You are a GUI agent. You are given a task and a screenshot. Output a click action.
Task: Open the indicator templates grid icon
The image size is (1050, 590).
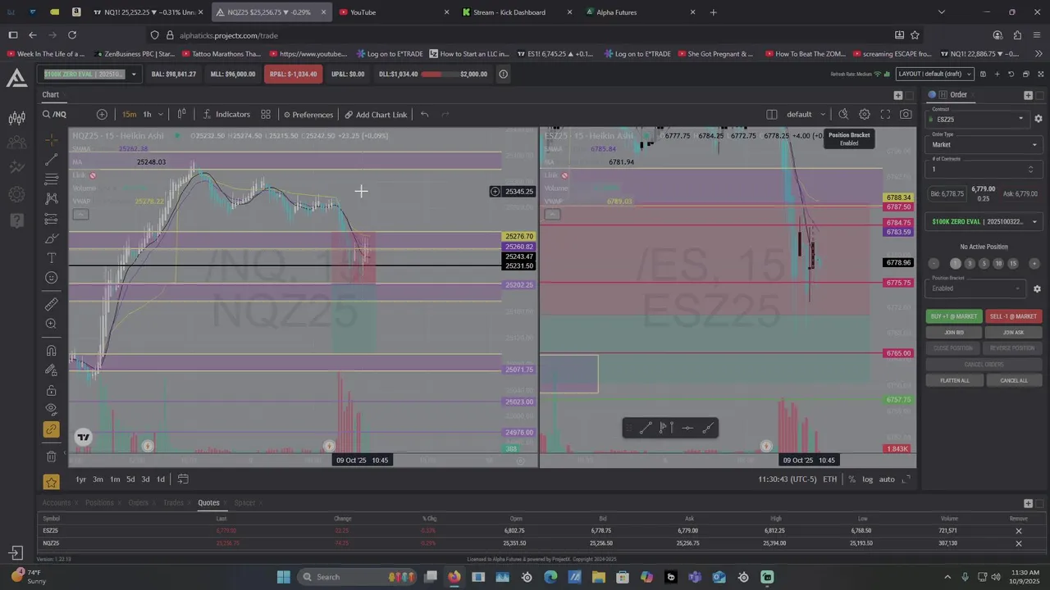pyautogui.click(x=266, y=114)
